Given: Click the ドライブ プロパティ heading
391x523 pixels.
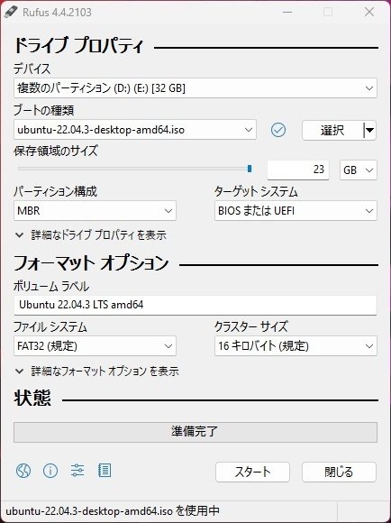Looking at the screenshot, I should tap(79, 46).
